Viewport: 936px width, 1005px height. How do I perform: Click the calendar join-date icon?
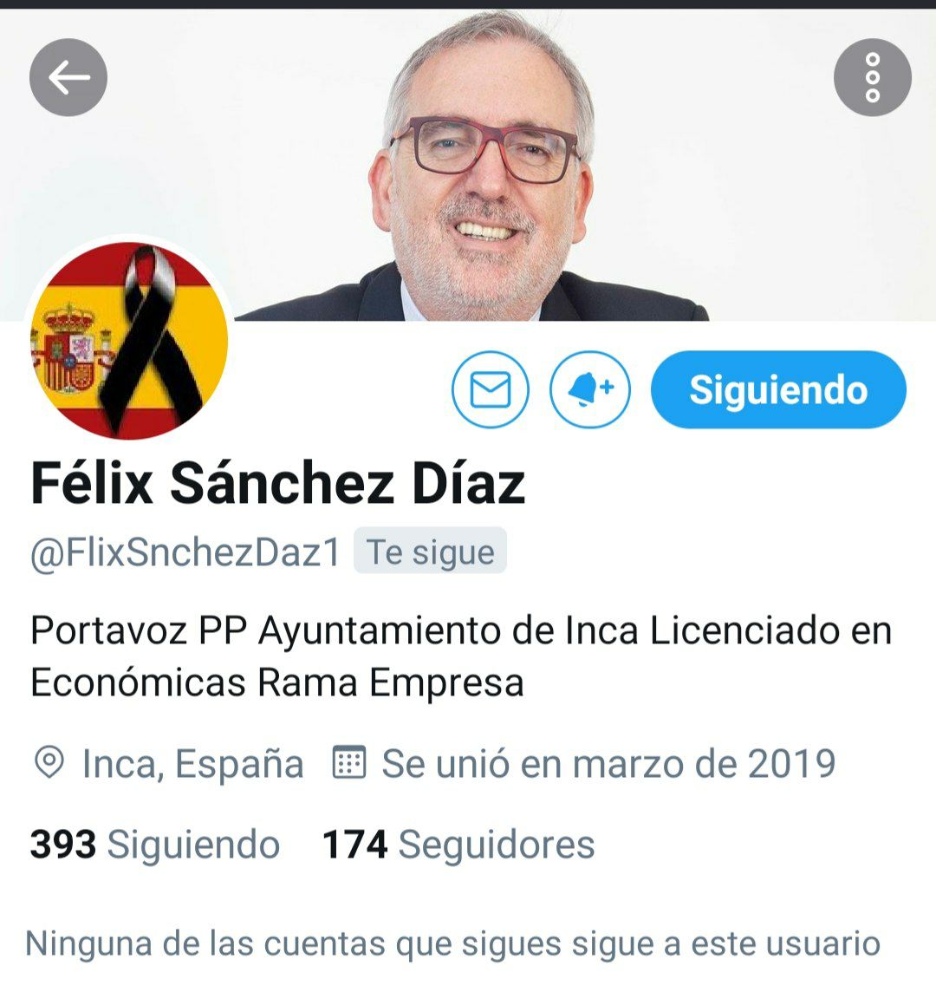[349, 763]
